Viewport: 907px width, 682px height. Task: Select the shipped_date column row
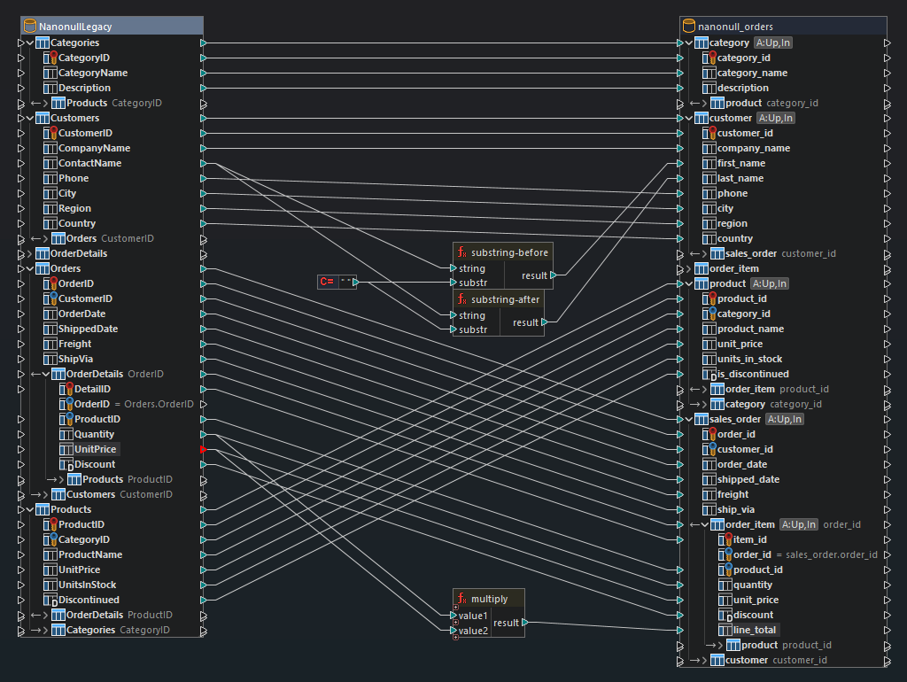(x=740, y=479)
